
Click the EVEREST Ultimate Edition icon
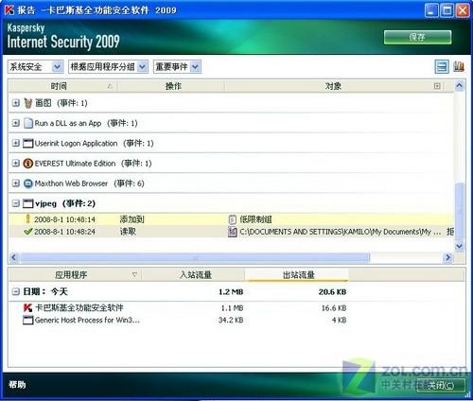tap(28, 164)
